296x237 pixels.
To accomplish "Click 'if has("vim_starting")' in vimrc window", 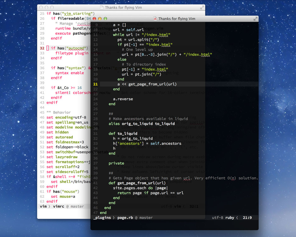I will 71,14.
